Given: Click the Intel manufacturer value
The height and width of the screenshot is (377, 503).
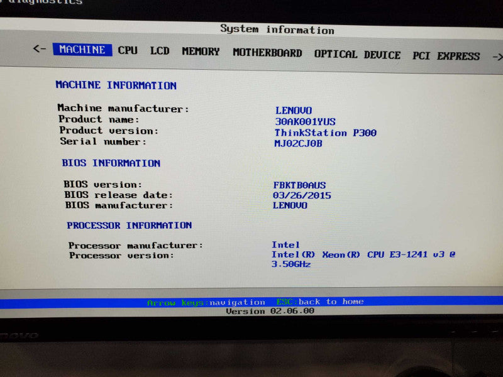Looking at the screenshot, I should coord(285,245).
